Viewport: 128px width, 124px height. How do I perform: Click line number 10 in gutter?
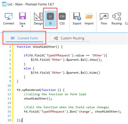point(9,86)
